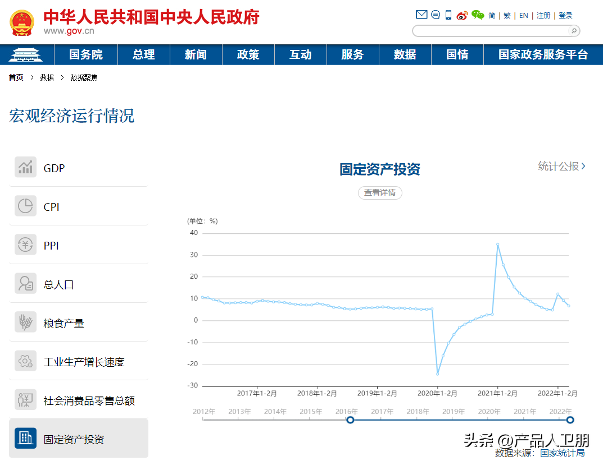The image size is (603, 461).
Task: Switch language to EN
Action: [523, 15]
